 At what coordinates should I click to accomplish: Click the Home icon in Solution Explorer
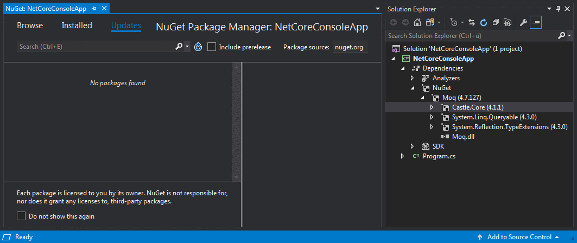417,22
